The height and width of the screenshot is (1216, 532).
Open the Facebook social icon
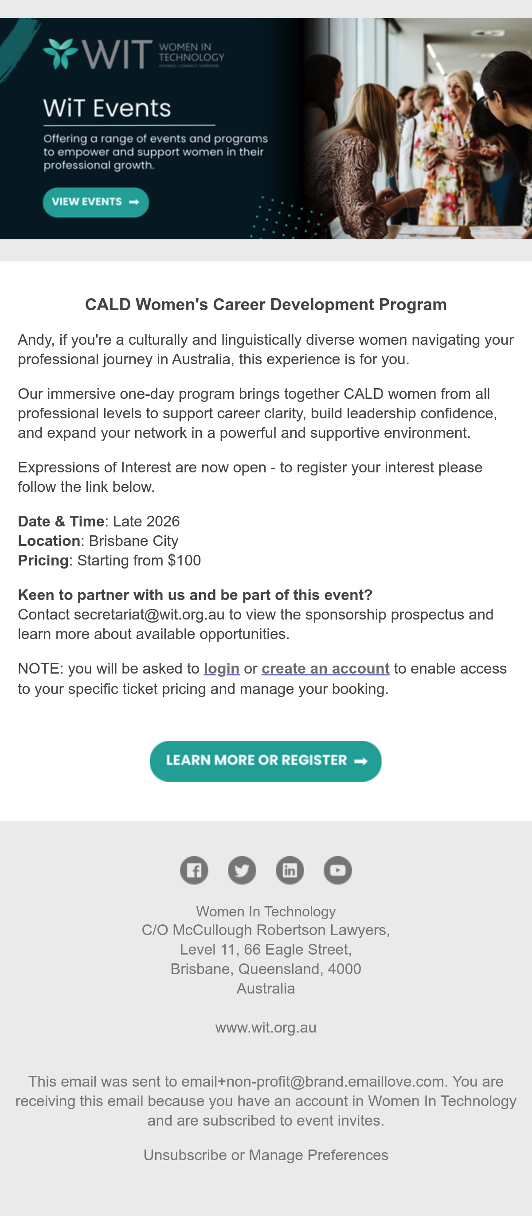pos(194,870)
